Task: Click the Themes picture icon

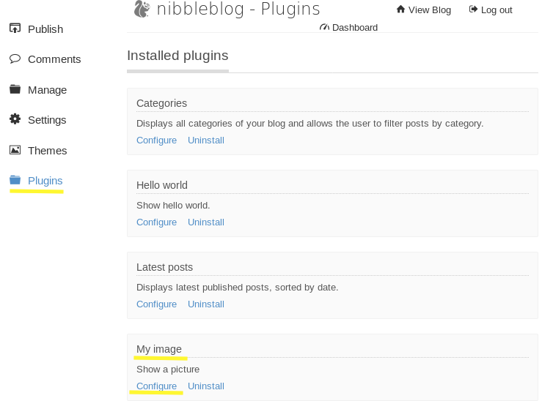Action: tap(15, 150)
